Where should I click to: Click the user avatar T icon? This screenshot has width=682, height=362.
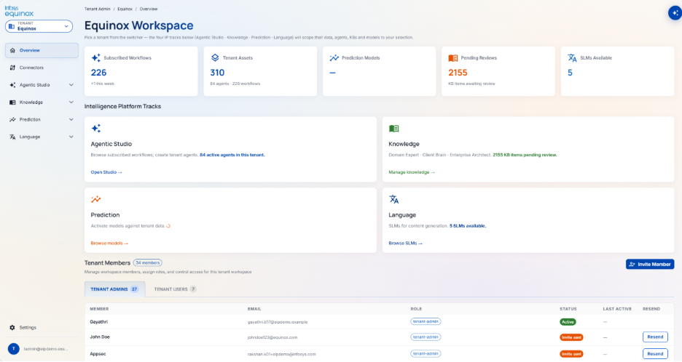14,348
